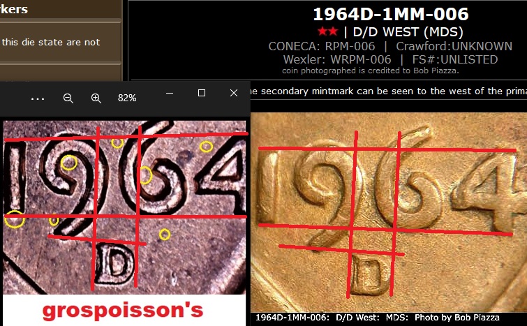
Task: Minimize the photo viewer window
Action: click(x=170, y=93)
